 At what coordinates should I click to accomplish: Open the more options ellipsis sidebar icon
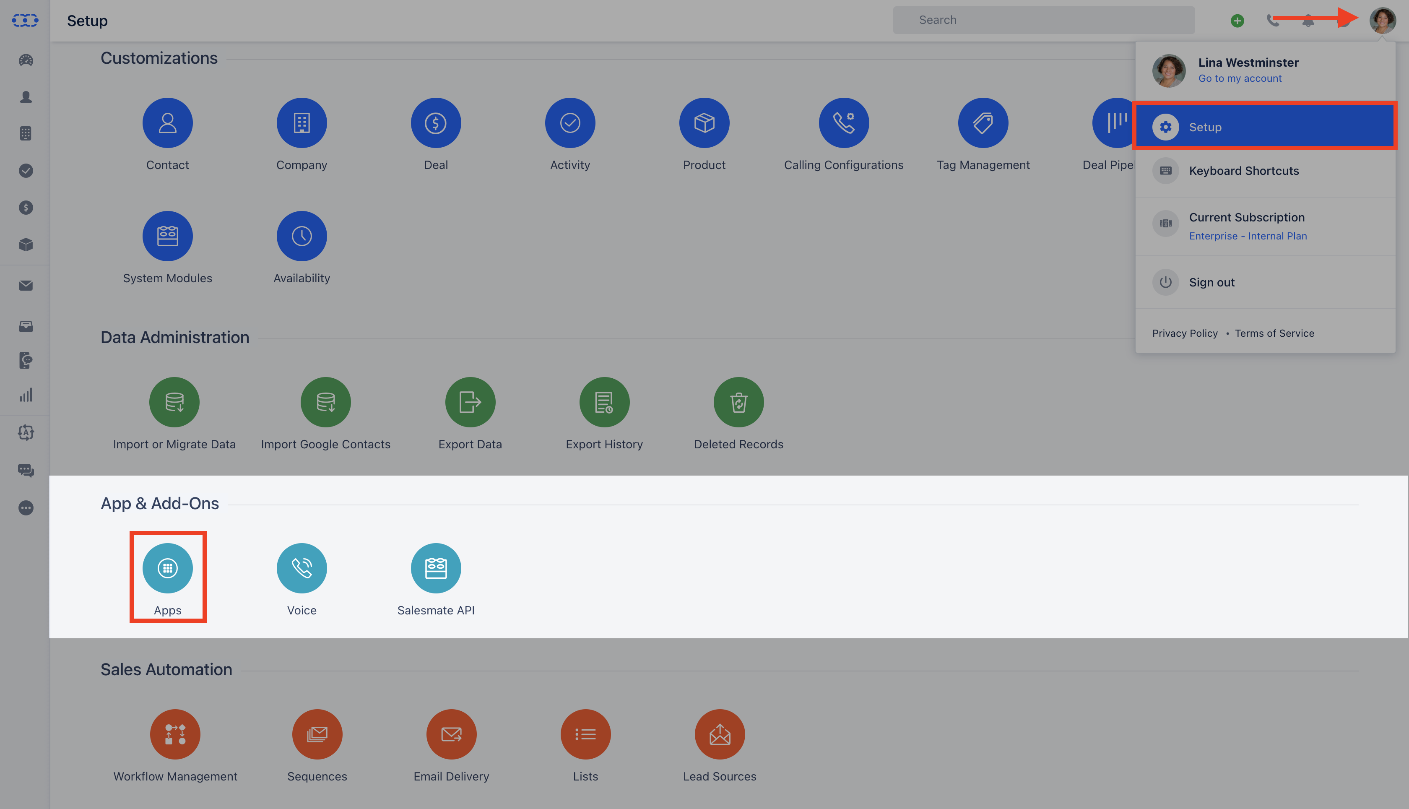[26, 508]
